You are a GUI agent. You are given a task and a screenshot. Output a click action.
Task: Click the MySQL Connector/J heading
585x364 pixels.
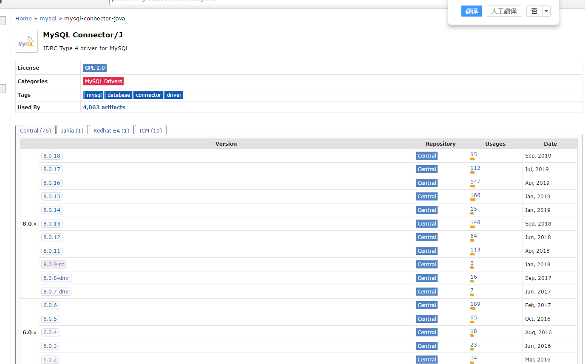[83, 35]
